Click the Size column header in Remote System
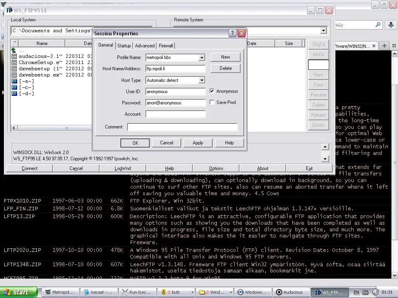The image size is (398, 298). click(289, 43)
